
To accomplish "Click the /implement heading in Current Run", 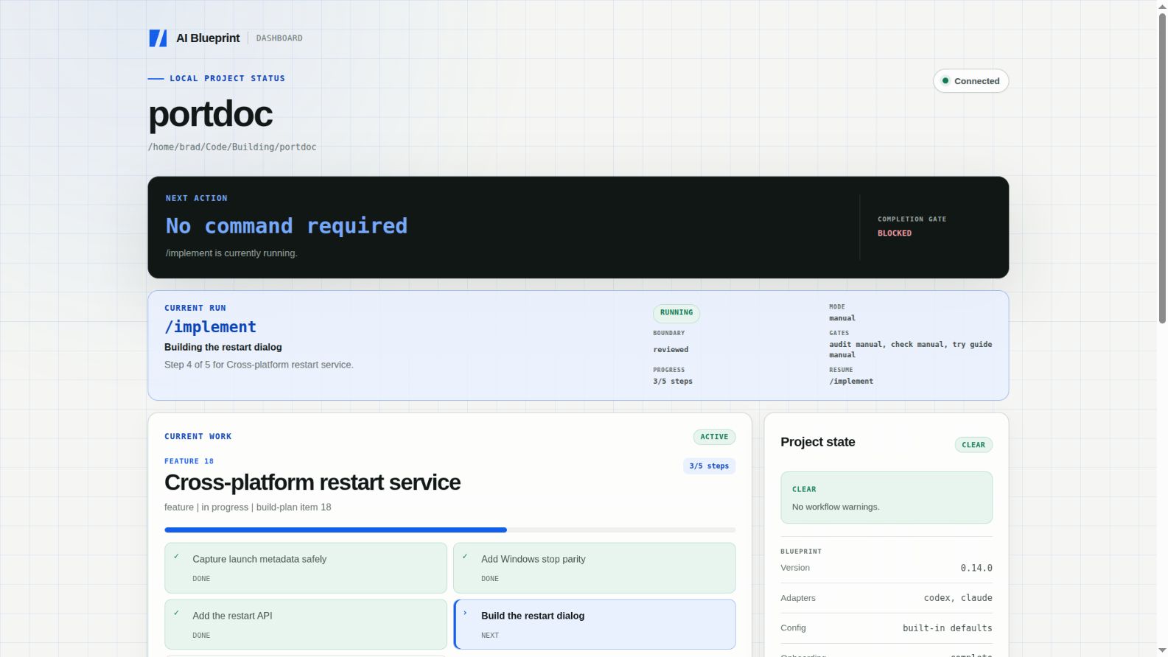I will pyautogui.click(x=211, y=327).
